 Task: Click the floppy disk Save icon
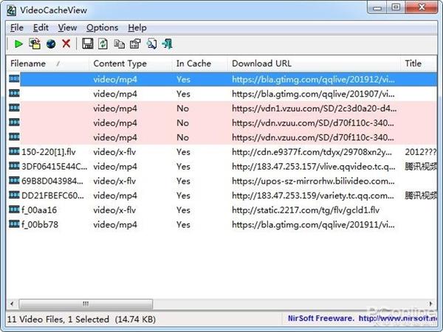(x=88, y=44)
